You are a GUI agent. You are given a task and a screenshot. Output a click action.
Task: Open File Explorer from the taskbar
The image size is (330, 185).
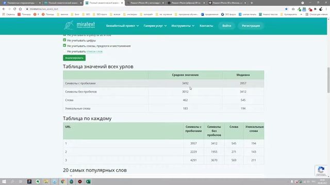46,181
